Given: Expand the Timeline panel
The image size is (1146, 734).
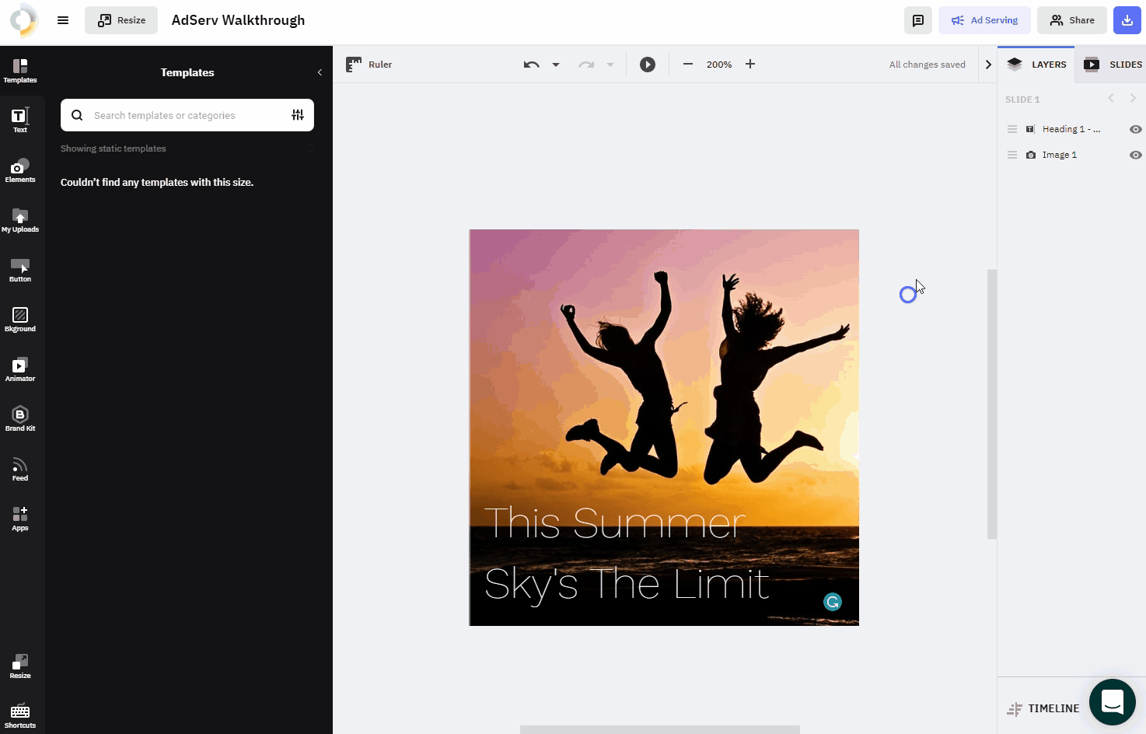Looking at the screenshot, I should point(1043,708).
